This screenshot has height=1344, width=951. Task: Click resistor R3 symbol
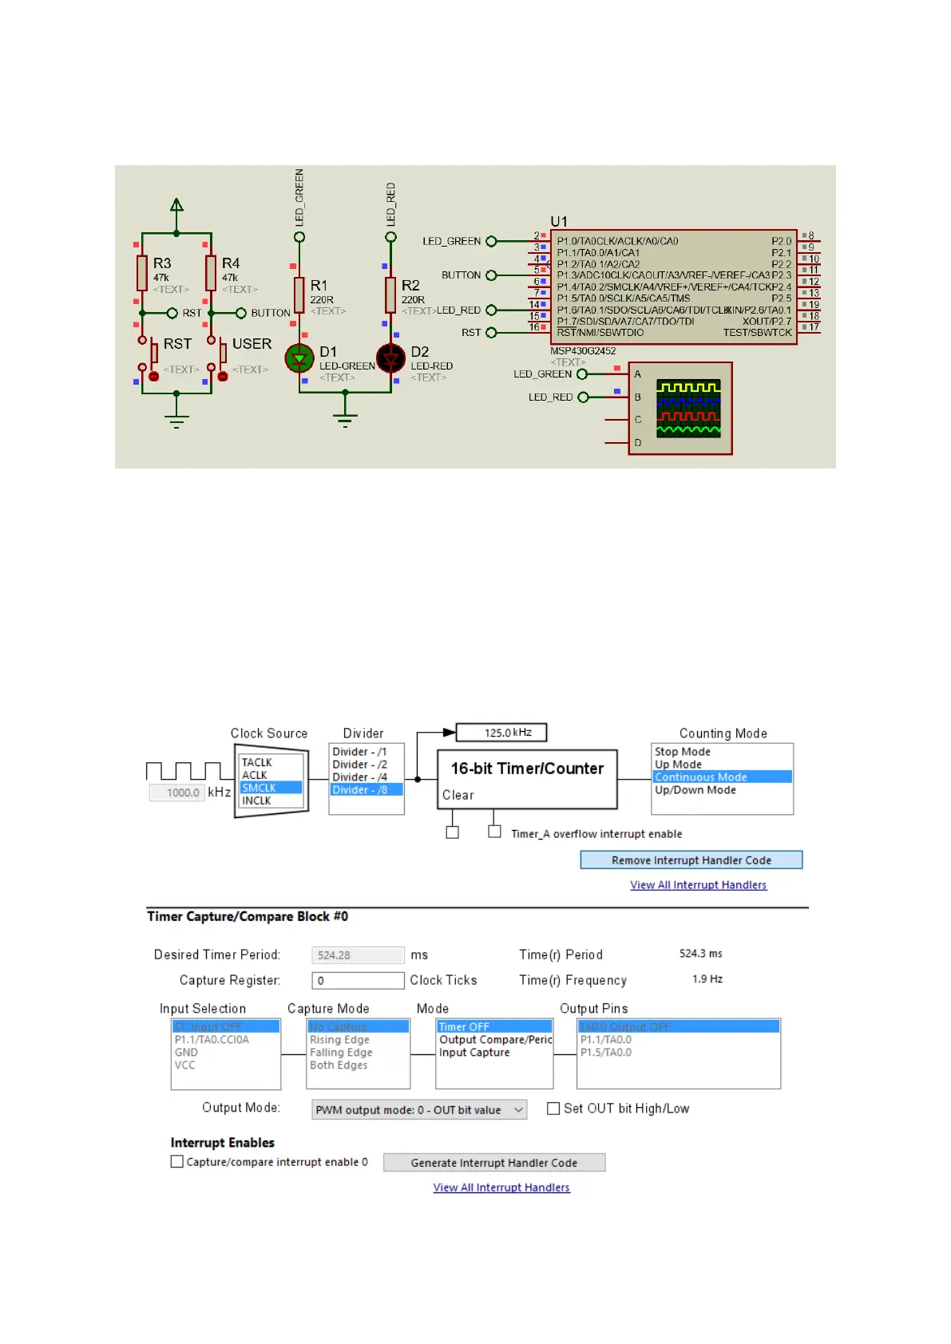142,273
